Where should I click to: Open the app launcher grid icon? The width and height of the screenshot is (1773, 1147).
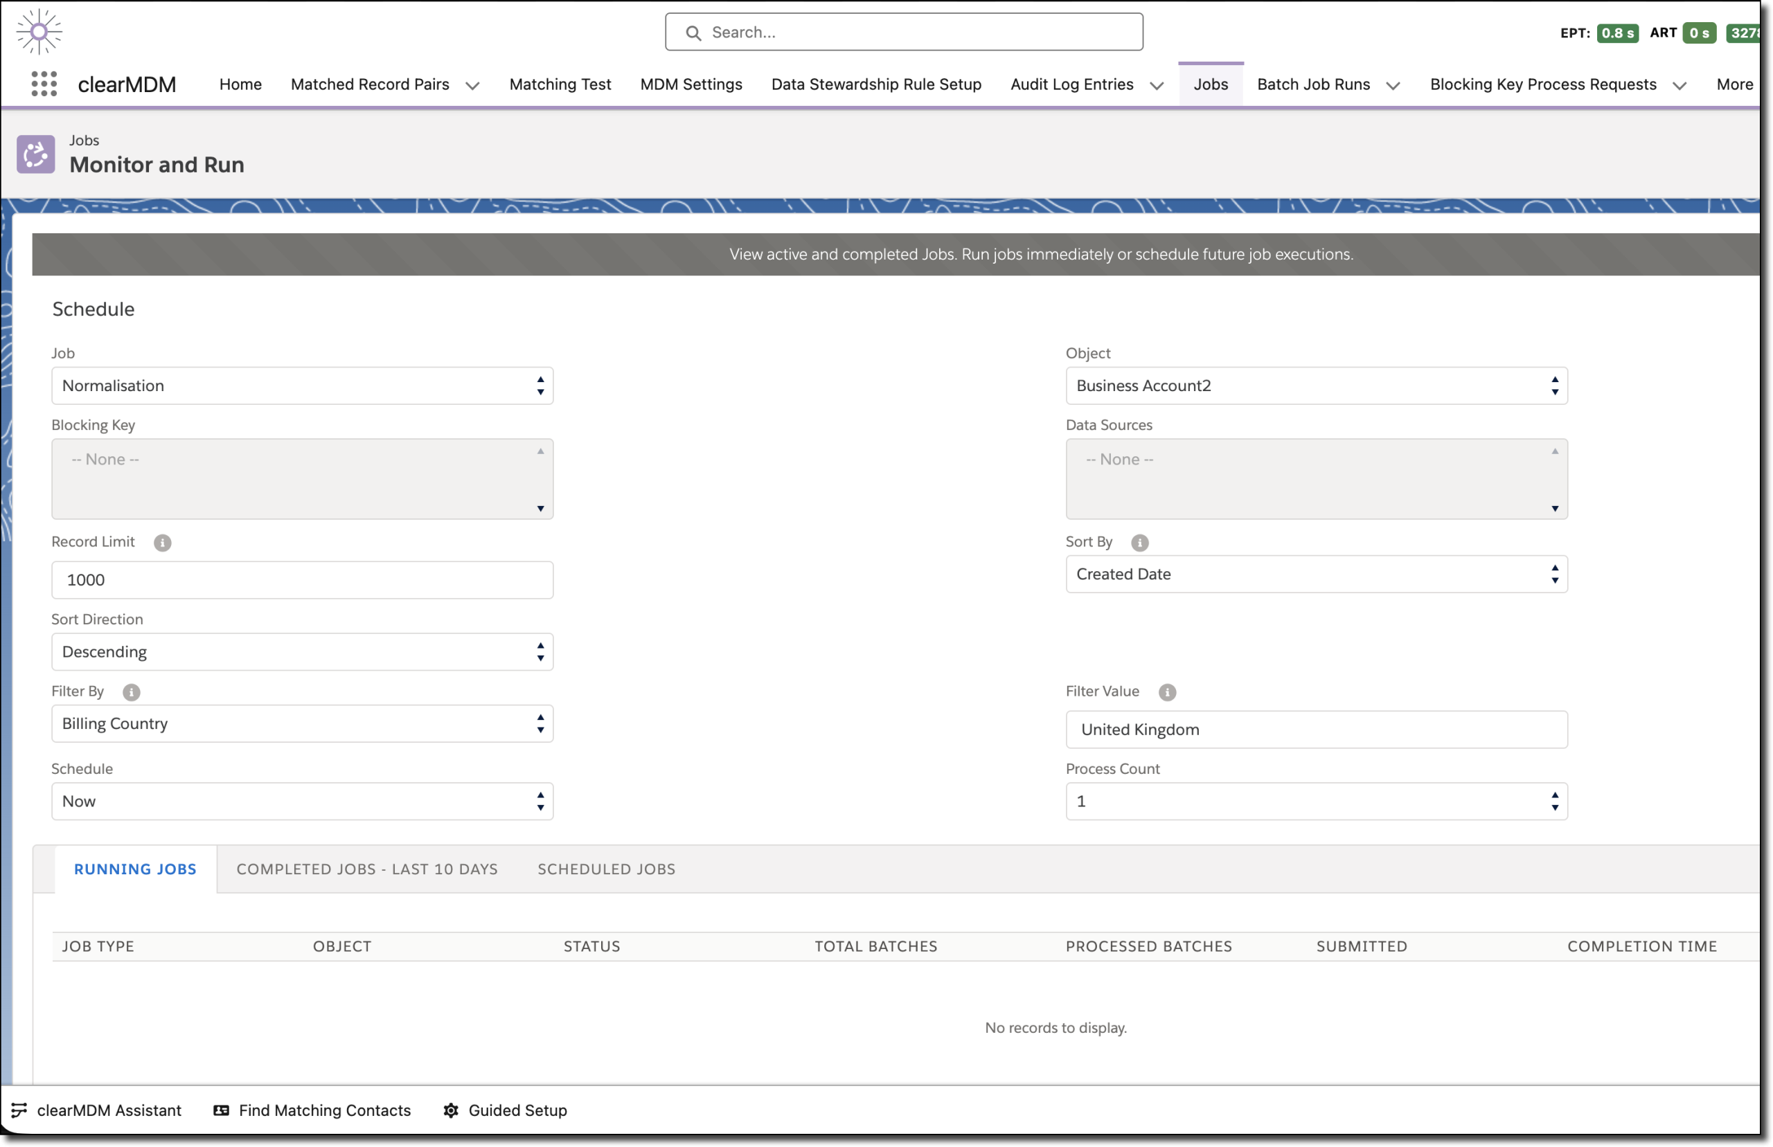(x=44, y=84)
